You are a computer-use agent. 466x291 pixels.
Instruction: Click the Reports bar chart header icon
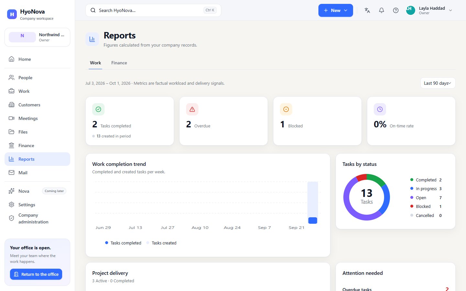coord(92,39)
